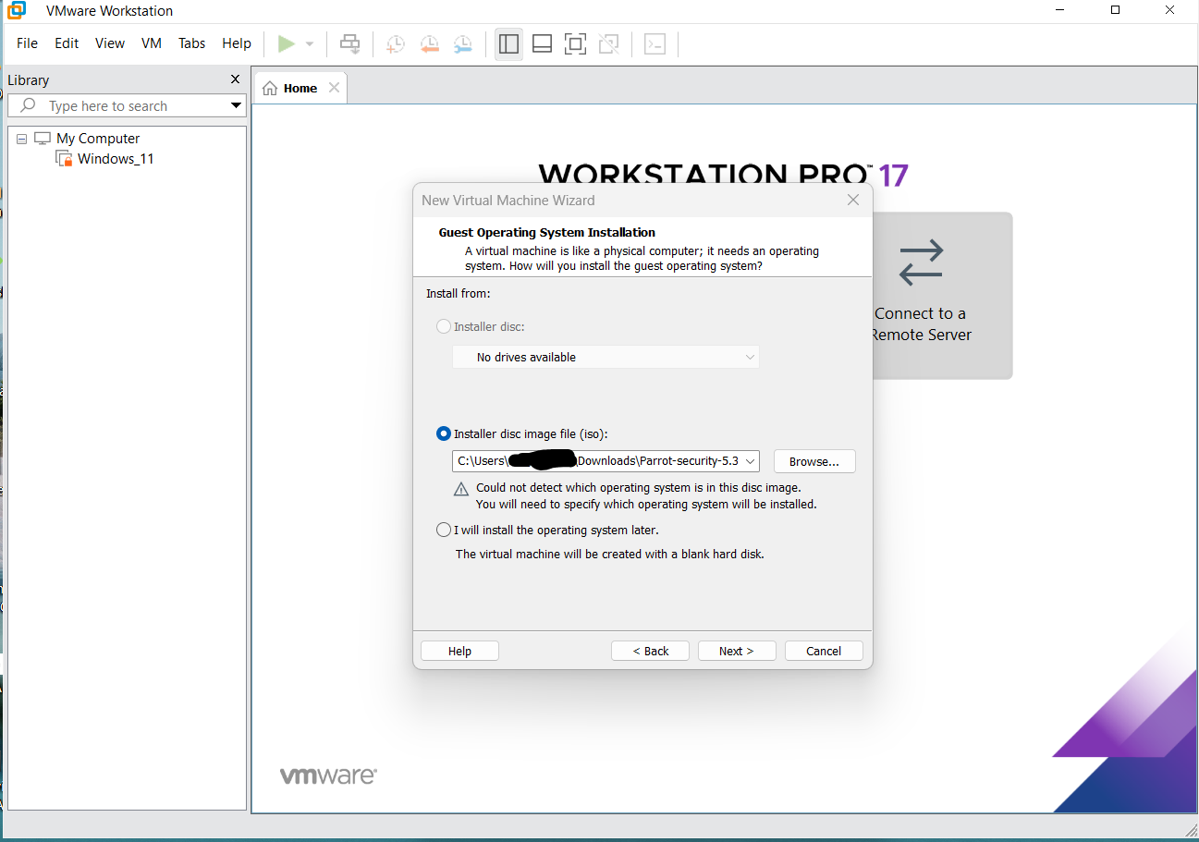
Task: Select Installer disc image file (iso) radio
Action: click(x=444, y=433)
